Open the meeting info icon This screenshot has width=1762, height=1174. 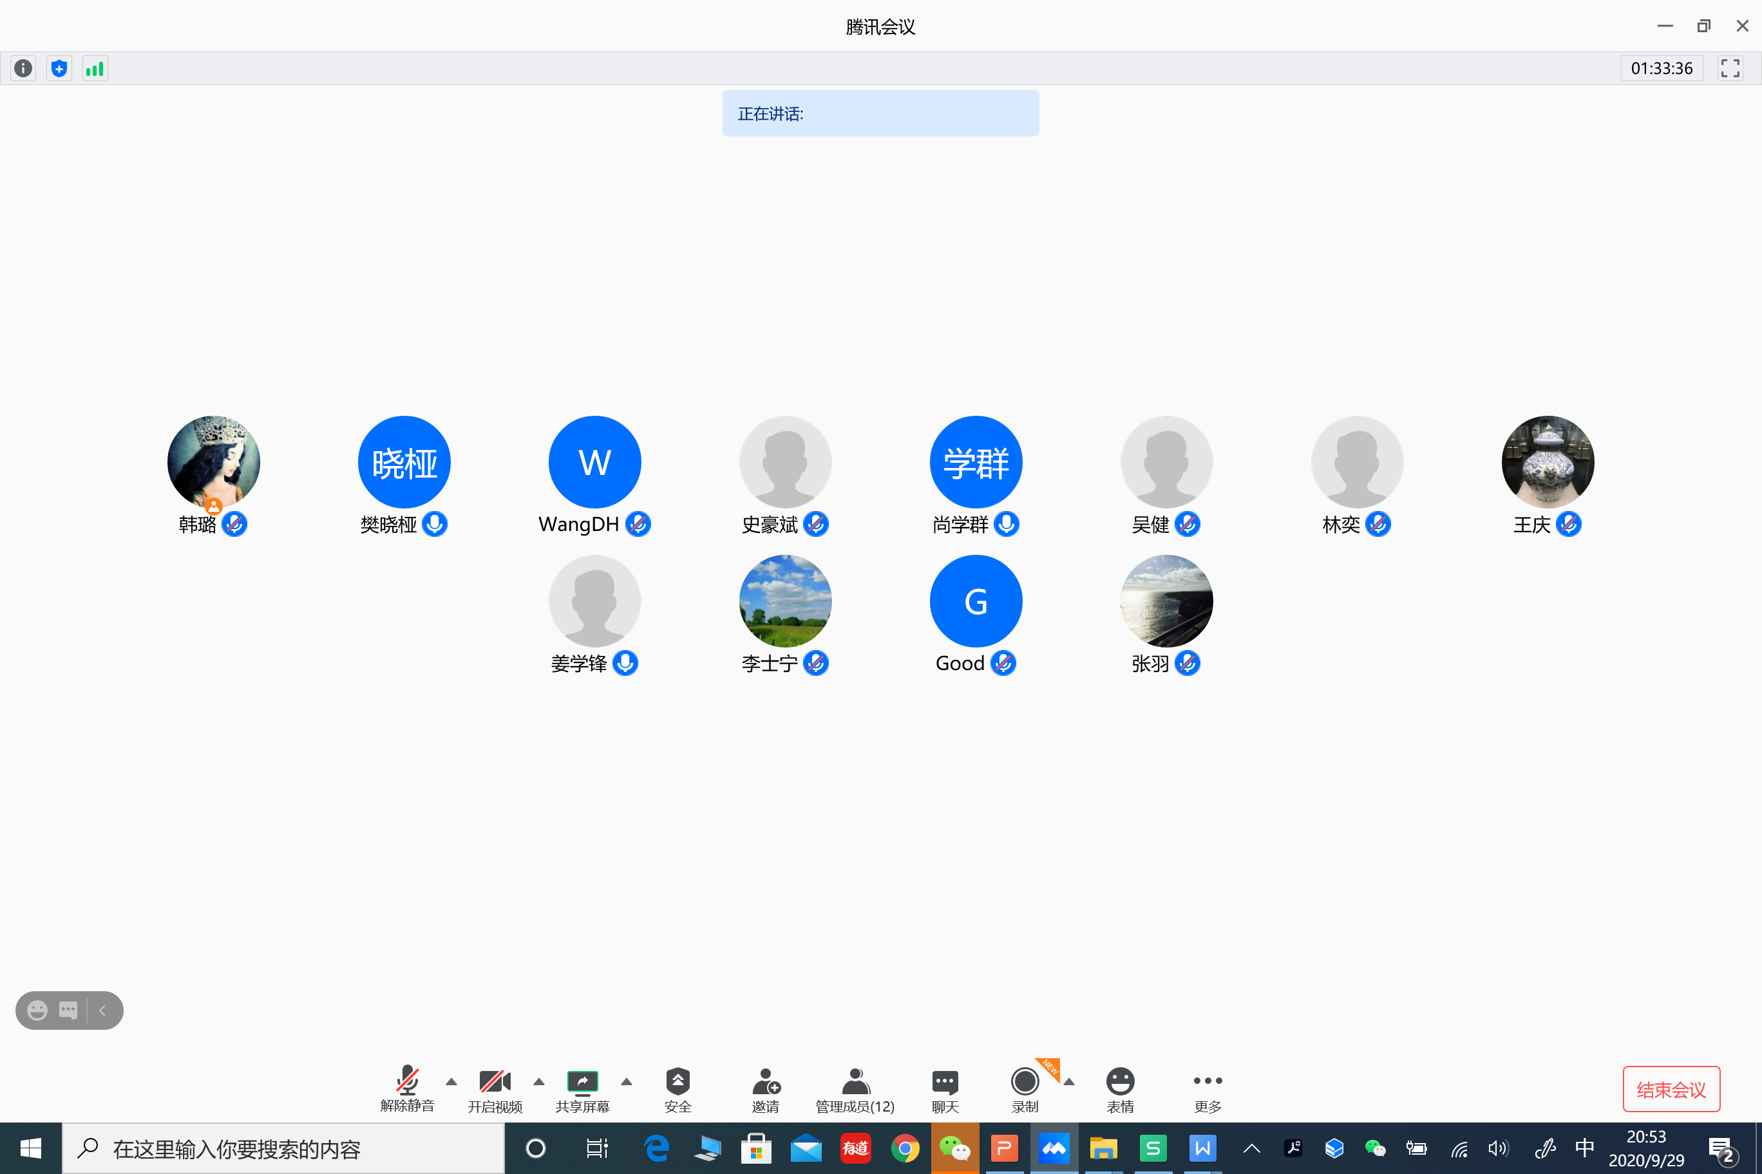[23, 68]
